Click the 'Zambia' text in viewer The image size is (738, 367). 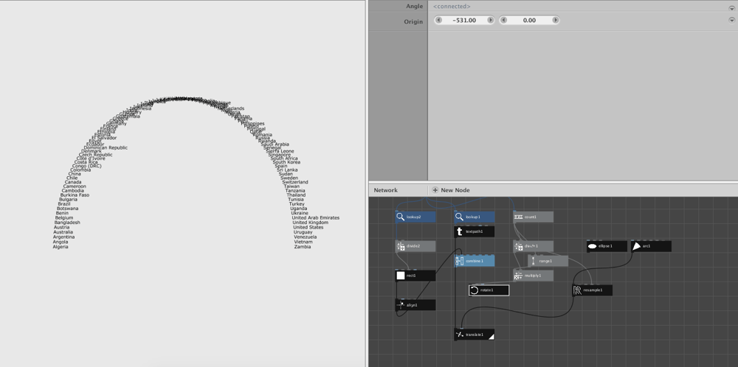click(x=302, y=247)
